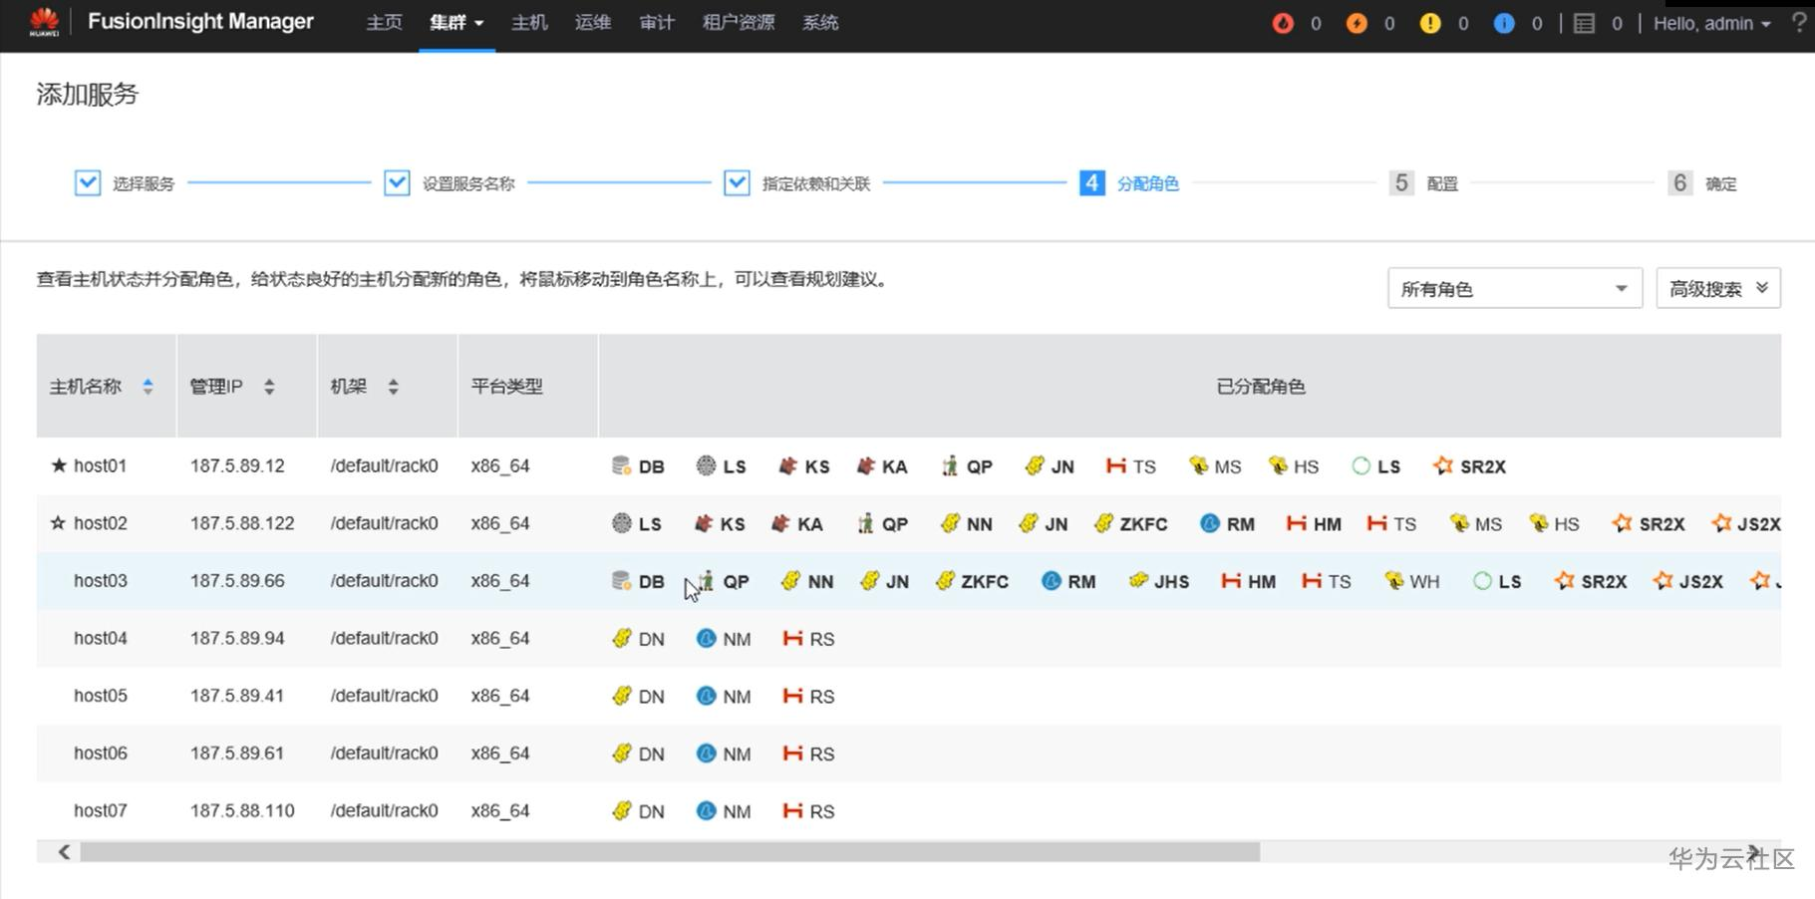Click the 指定依赖和关联 step checkbox
This screenshot has height=899, width=1815.
tap(737, 183)
